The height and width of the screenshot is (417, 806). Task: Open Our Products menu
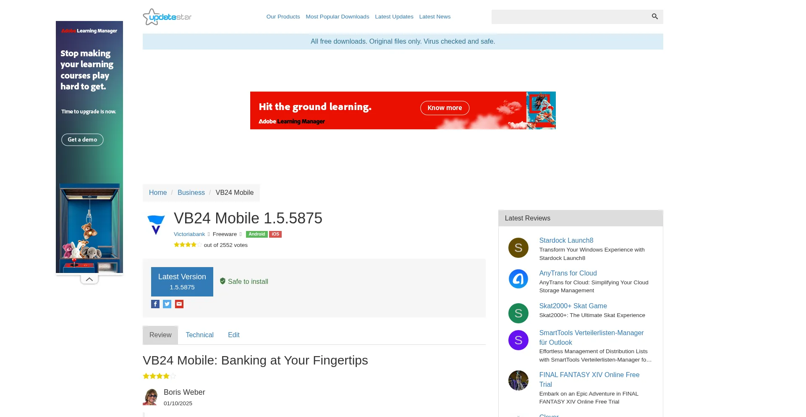[283, 17]
